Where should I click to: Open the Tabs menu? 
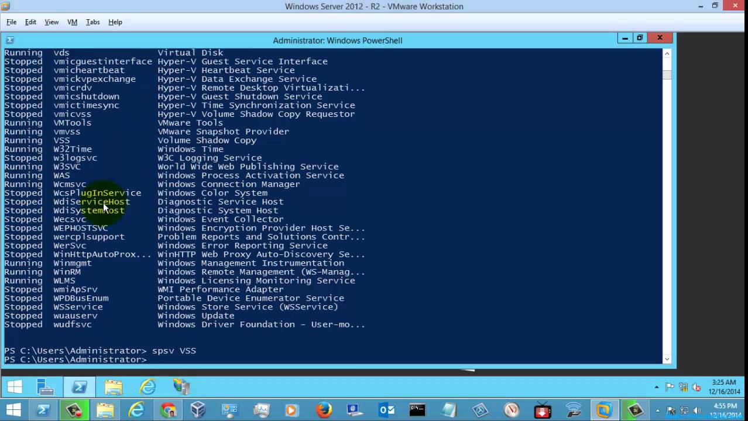click(92, 22)
